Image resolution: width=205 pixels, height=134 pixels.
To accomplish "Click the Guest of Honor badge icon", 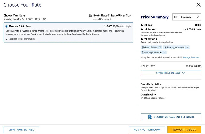I will point(143,47).
